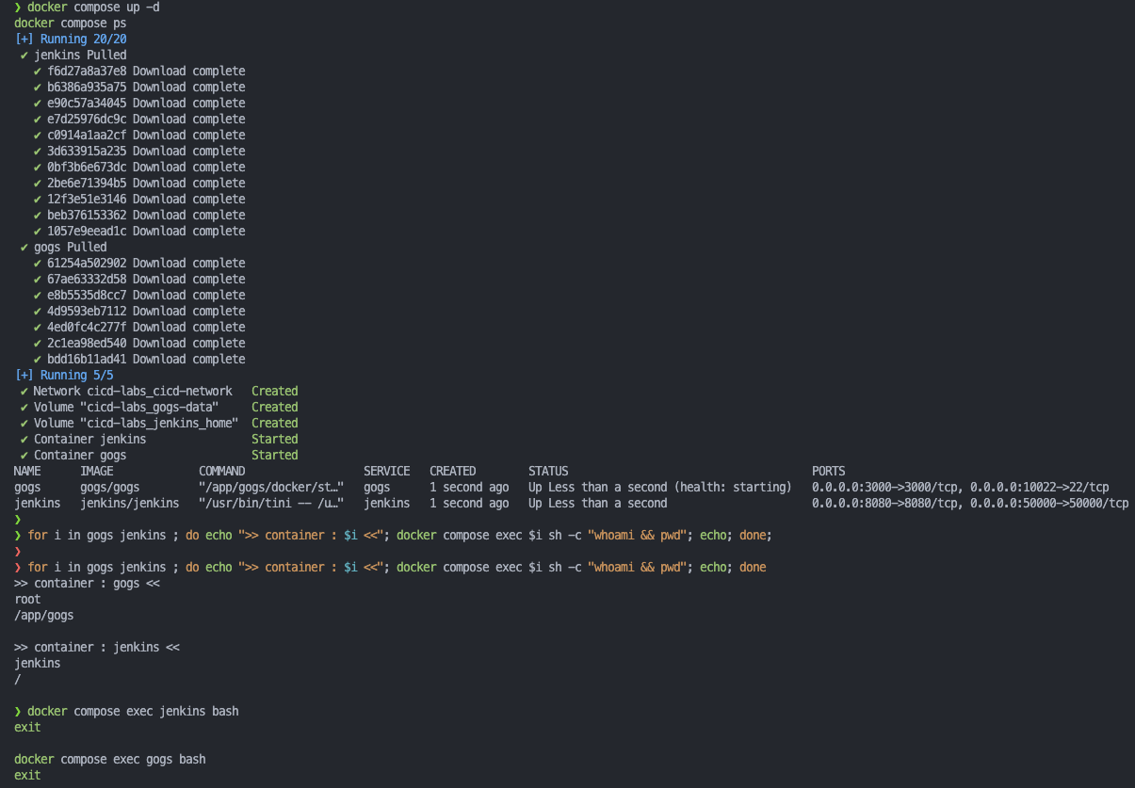Click layer hash e7d25976dc9c

(87, 120)
